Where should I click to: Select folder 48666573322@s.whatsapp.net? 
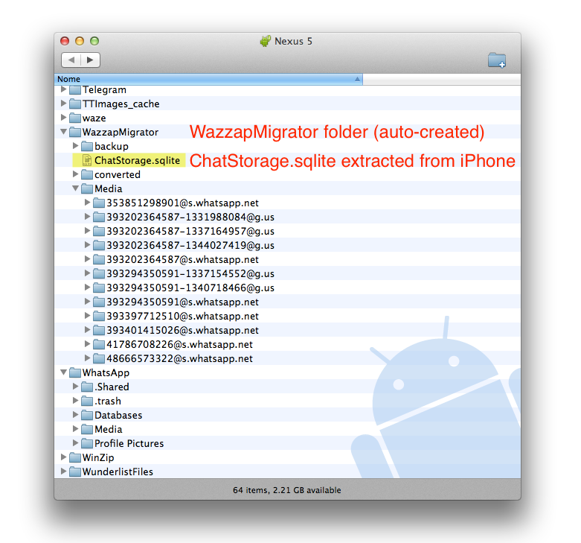179,358
